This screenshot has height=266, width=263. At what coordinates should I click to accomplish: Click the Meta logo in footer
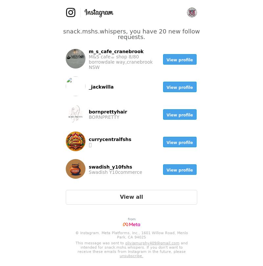pyautogui.click(x=131, y=224)
